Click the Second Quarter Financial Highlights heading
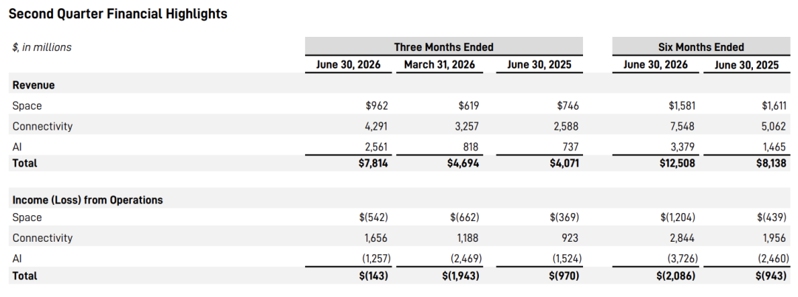The image size is (798, 297). coord(117,14)
